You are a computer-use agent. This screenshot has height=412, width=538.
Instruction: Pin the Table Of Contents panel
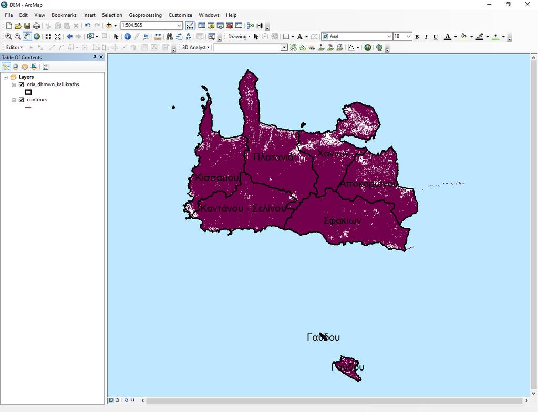(95, 57)
